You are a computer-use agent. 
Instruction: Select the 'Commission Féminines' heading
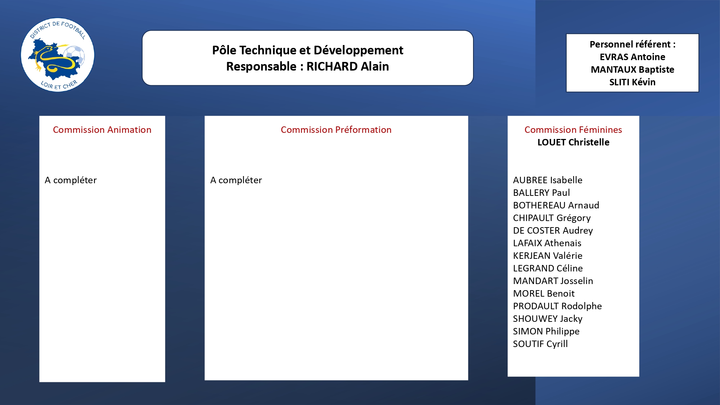tap(573, 130)
